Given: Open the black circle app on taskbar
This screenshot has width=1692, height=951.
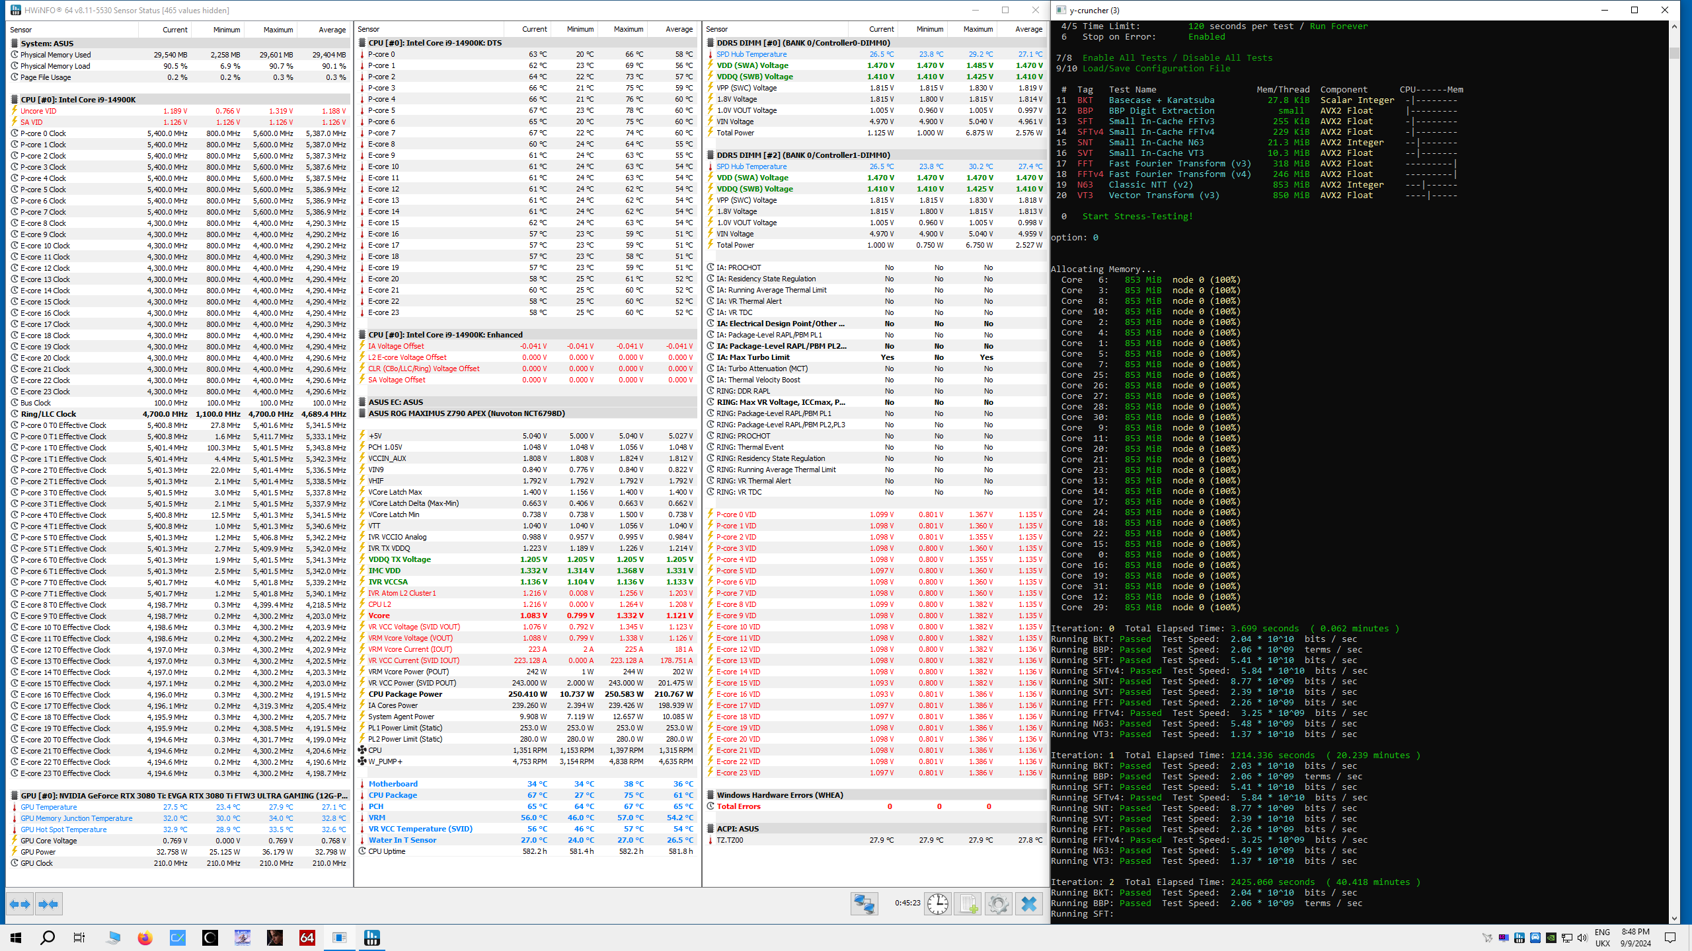Looking at the screenshot, I should pyautogui.click(x=210, y=938).
